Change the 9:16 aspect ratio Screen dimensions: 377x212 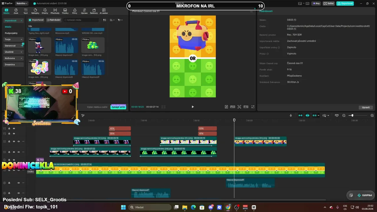coord(246,107)
